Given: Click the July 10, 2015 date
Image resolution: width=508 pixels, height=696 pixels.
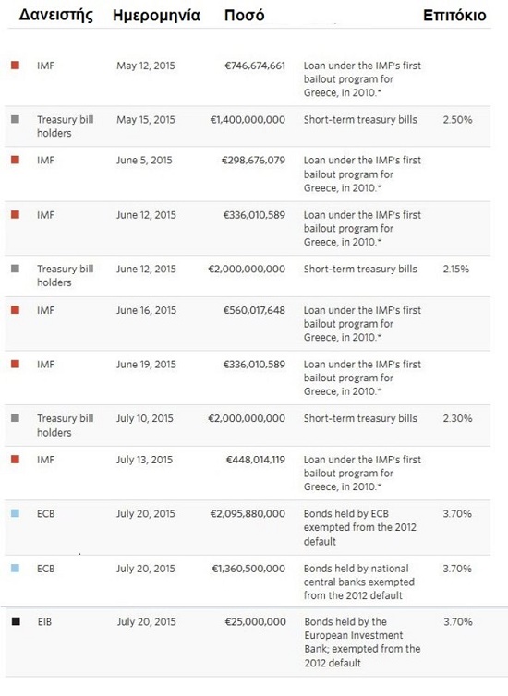Looking at the screenshot, I should click(145, 418).
